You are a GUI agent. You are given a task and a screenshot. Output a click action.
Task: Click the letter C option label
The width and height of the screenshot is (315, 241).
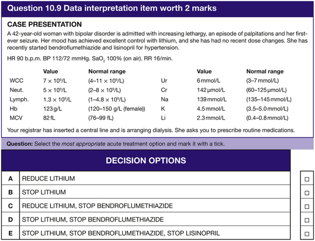tap(10, 206)
